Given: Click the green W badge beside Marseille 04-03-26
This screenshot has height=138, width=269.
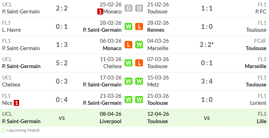Looking at the screenshot, I should click(139, 44).
